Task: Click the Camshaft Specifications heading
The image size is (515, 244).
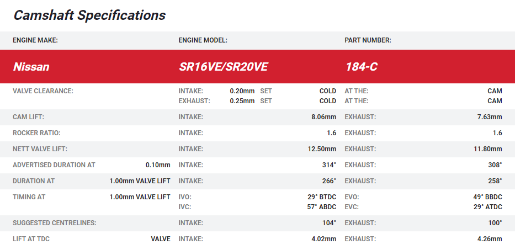Action: tap(89, 15)
